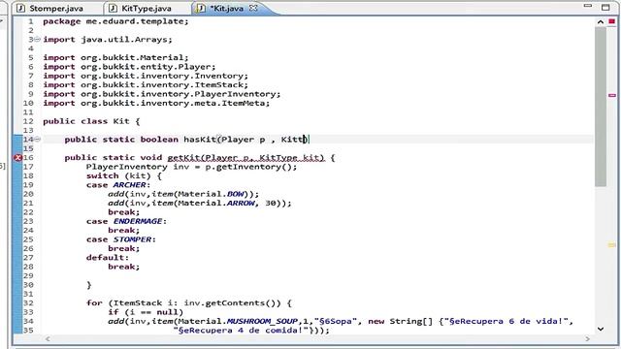Viewport: 621px width, 349px height.
Task: Click the 'for (ItemStack i: inv.getContents())' line
Action: pos(189,303)
